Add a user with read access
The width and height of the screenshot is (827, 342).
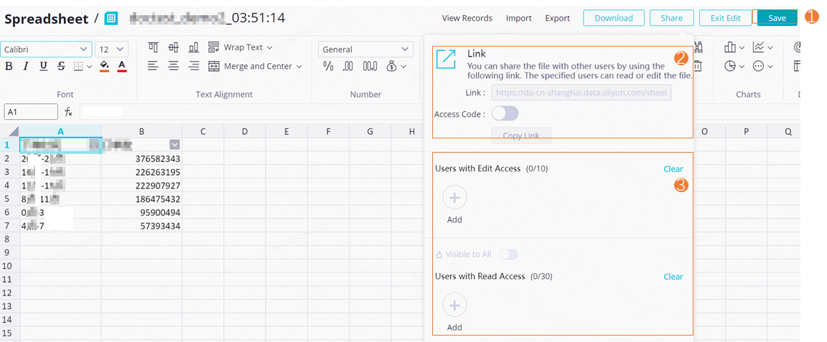pos(454,305)
